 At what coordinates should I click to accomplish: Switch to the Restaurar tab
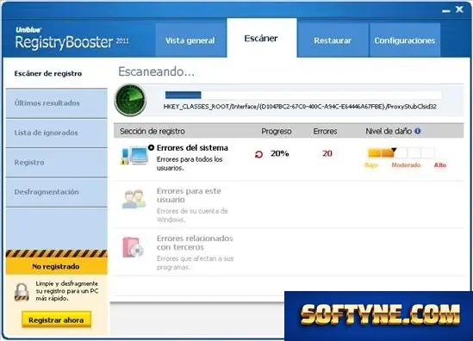point(333,40)
